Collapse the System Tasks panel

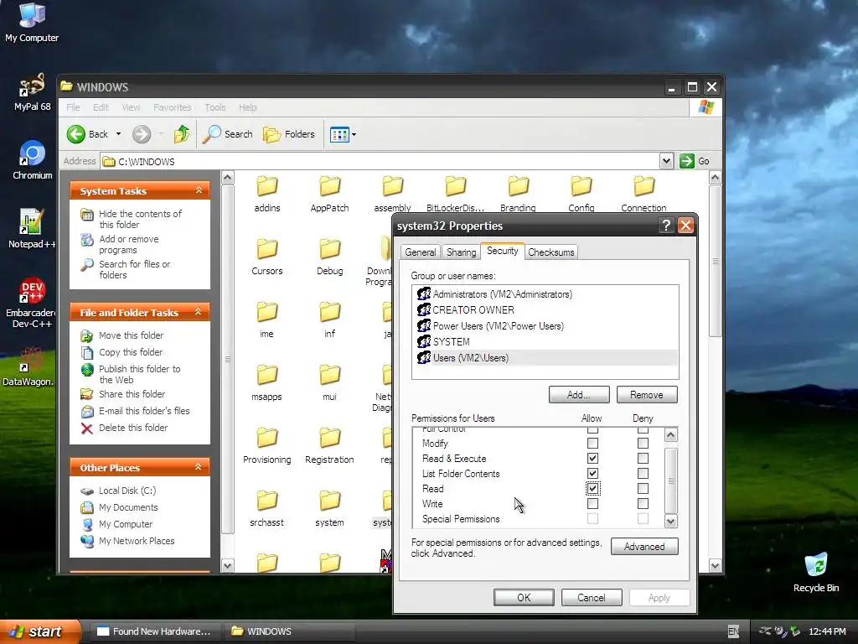coord(199,190)
